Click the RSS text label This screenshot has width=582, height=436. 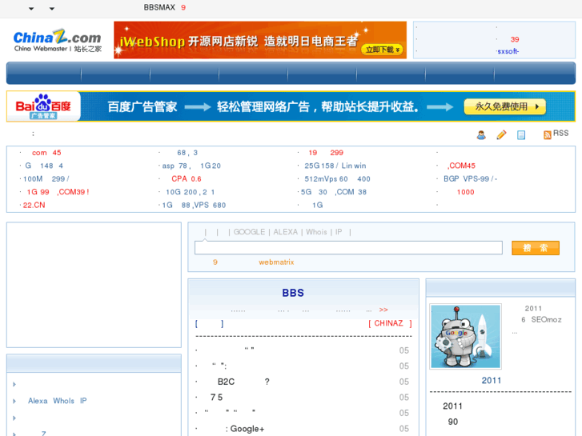tap(560, 134)
